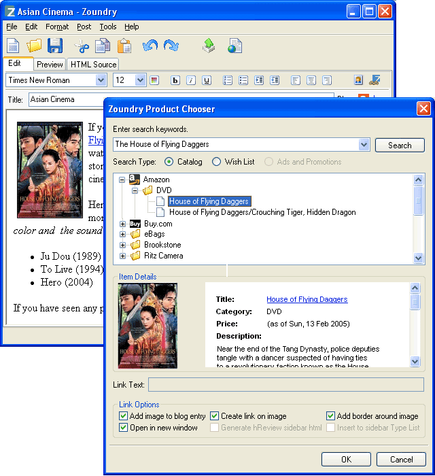Click the globe page view-online icon
The image size is (435, 476).
[234, 46]
